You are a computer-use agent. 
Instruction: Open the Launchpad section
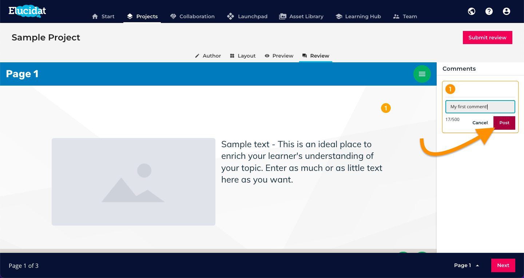click(x=247, y=16)
